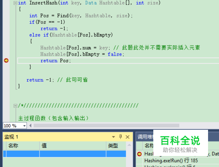
Task: Click the 类型 column header in Watch panel
Action: [x=116, y=146]
